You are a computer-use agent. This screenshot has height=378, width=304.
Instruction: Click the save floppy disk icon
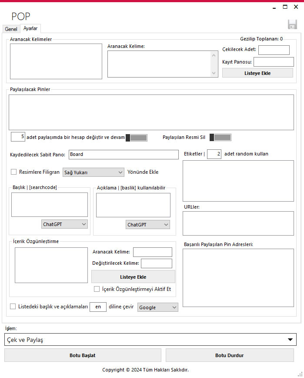pos(292,24)
